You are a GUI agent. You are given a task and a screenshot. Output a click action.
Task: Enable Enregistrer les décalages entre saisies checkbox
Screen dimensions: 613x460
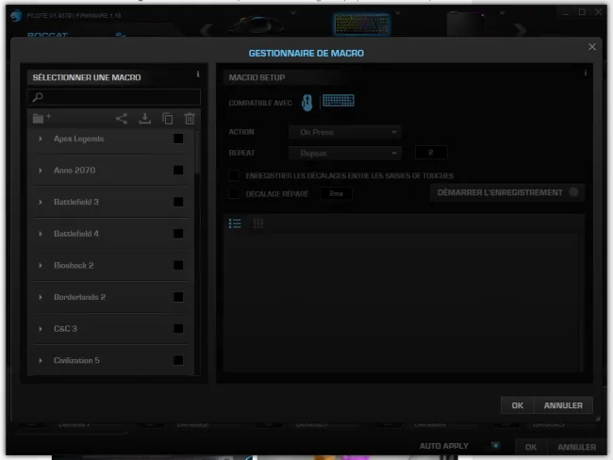tap(234, 175)
